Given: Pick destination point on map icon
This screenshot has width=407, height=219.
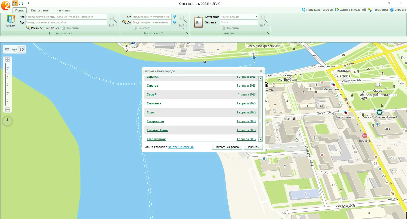Looking at the screenshot, I should click(x=175, y=22).
